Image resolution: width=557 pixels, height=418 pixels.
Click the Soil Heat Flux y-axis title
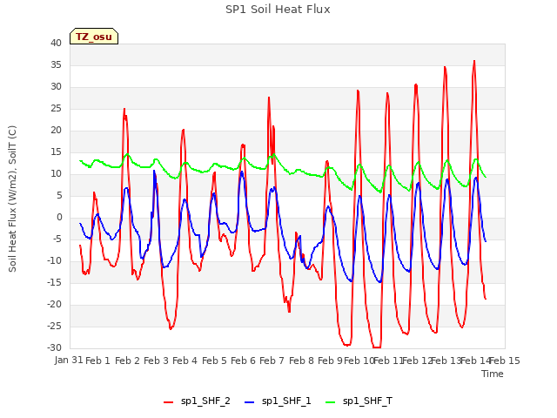(x=12, y=199)
